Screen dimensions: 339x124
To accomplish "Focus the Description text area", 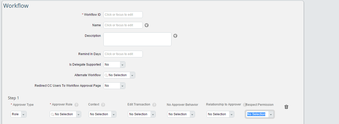I will tap(137, 39).
